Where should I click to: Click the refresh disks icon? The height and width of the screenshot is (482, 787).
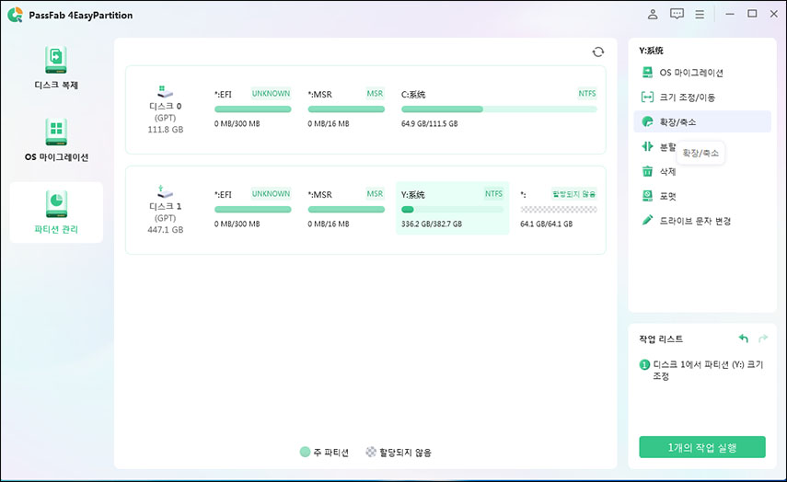point(597,52)
